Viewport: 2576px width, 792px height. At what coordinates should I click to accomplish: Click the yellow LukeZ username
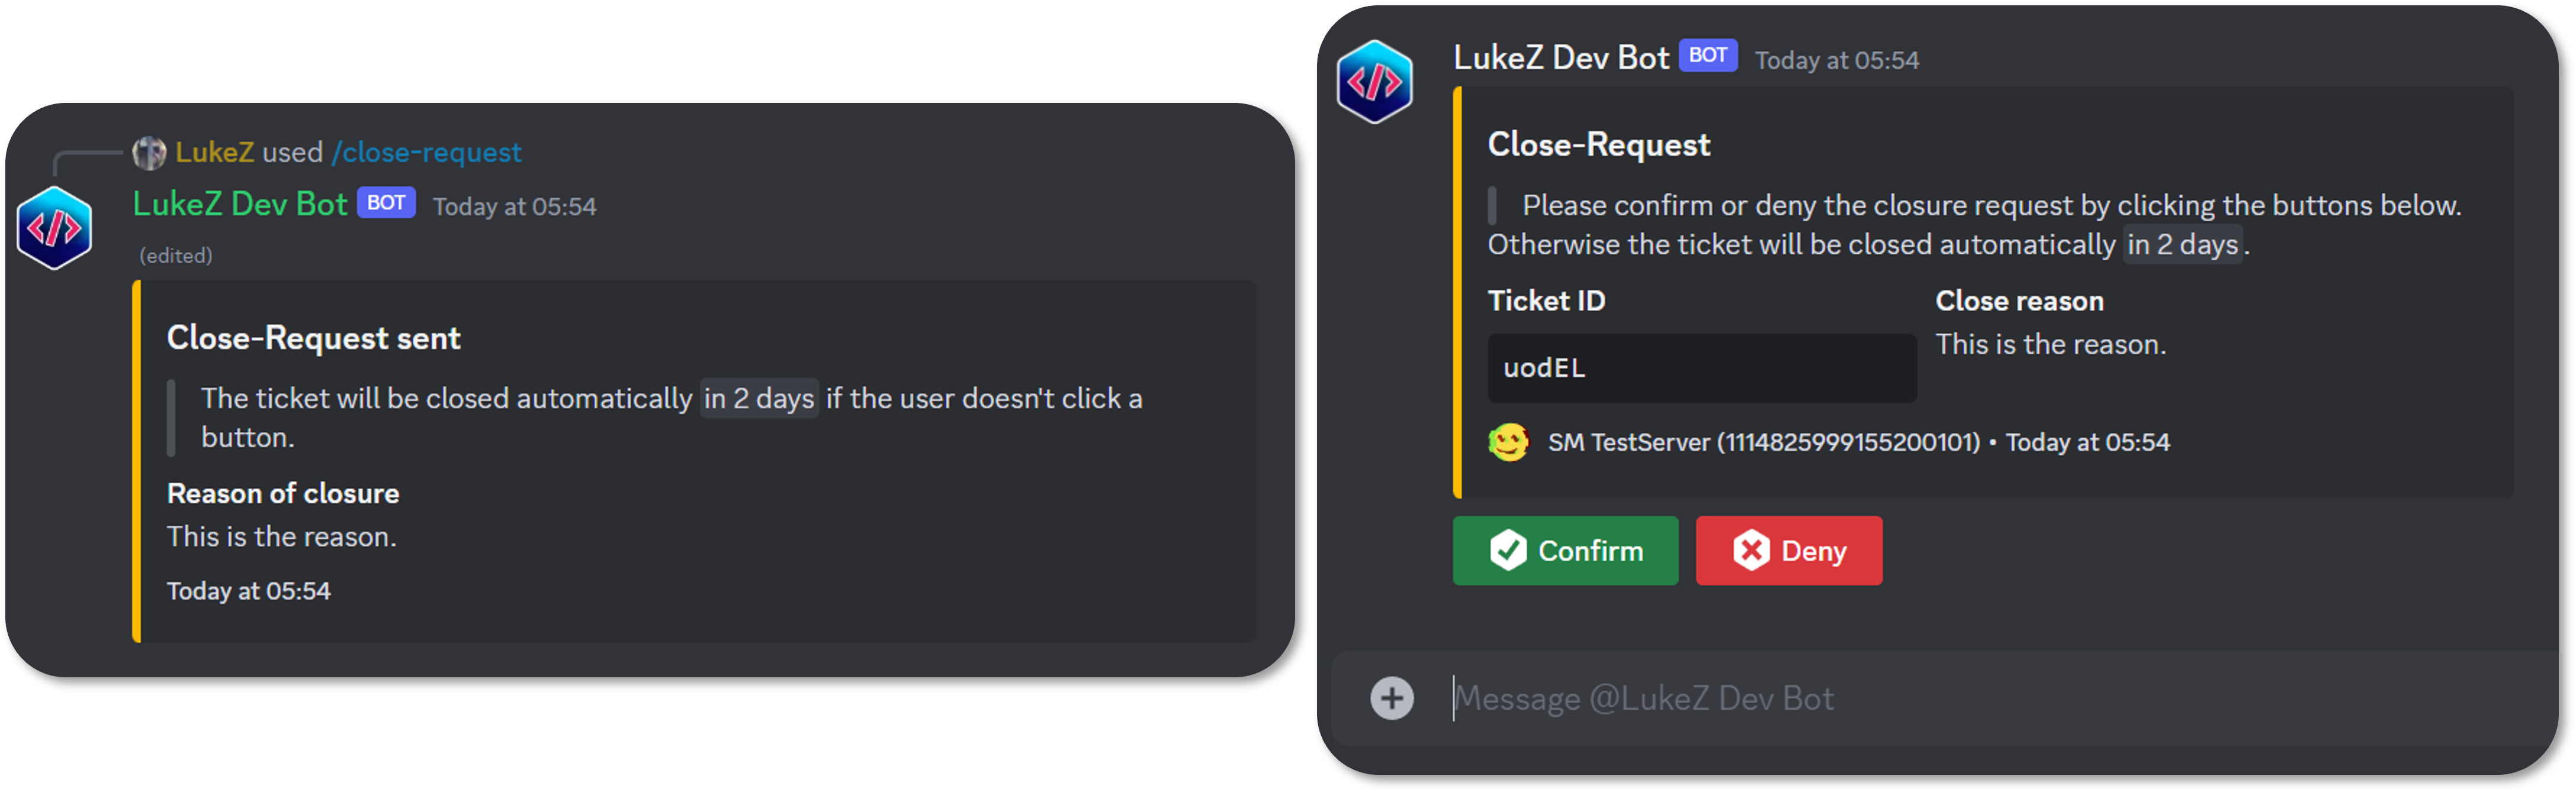[214, 153]
